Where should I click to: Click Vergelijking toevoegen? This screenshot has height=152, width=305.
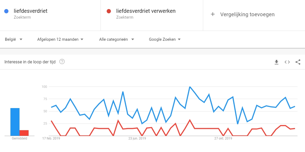(x=247, y=14)
